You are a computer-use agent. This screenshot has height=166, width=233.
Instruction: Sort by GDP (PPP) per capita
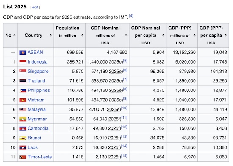coord(225,35)
